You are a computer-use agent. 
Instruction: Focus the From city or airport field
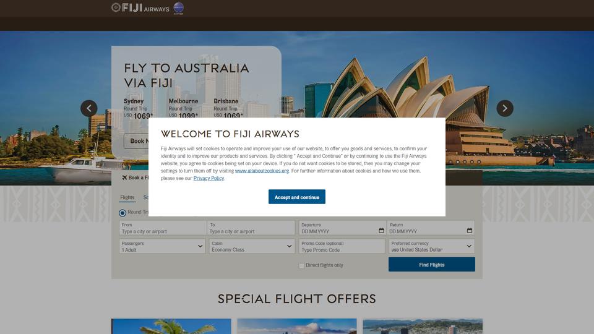pyautogui.click(x=163, y=228)
